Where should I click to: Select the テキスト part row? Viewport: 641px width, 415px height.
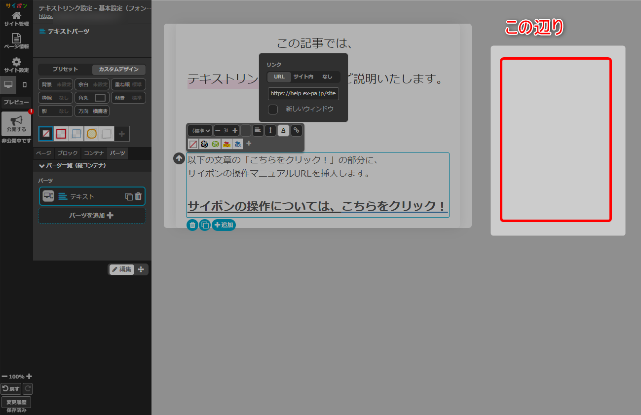click(x=92, y=196)
